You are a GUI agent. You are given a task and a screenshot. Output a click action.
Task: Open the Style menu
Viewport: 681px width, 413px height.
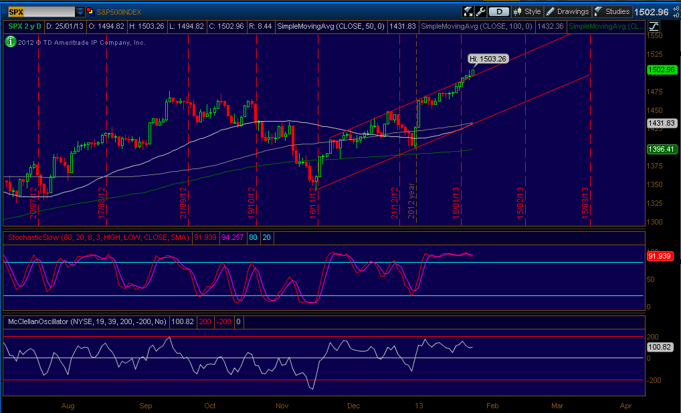click(527, 11)
